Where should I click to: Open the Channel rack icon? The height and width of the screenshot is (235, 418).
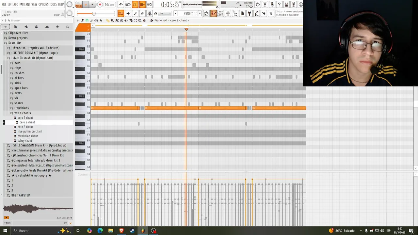coord(220,13)
